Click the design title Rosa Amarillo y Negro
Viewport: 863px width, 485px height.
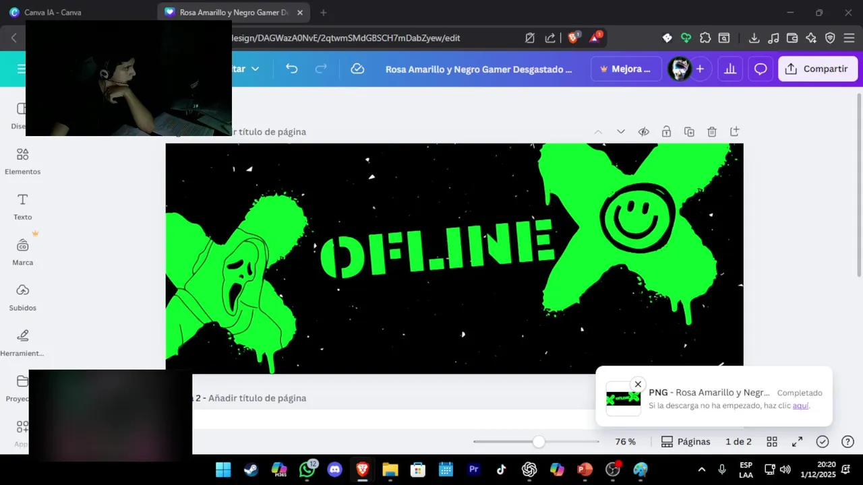click(479, 69)
